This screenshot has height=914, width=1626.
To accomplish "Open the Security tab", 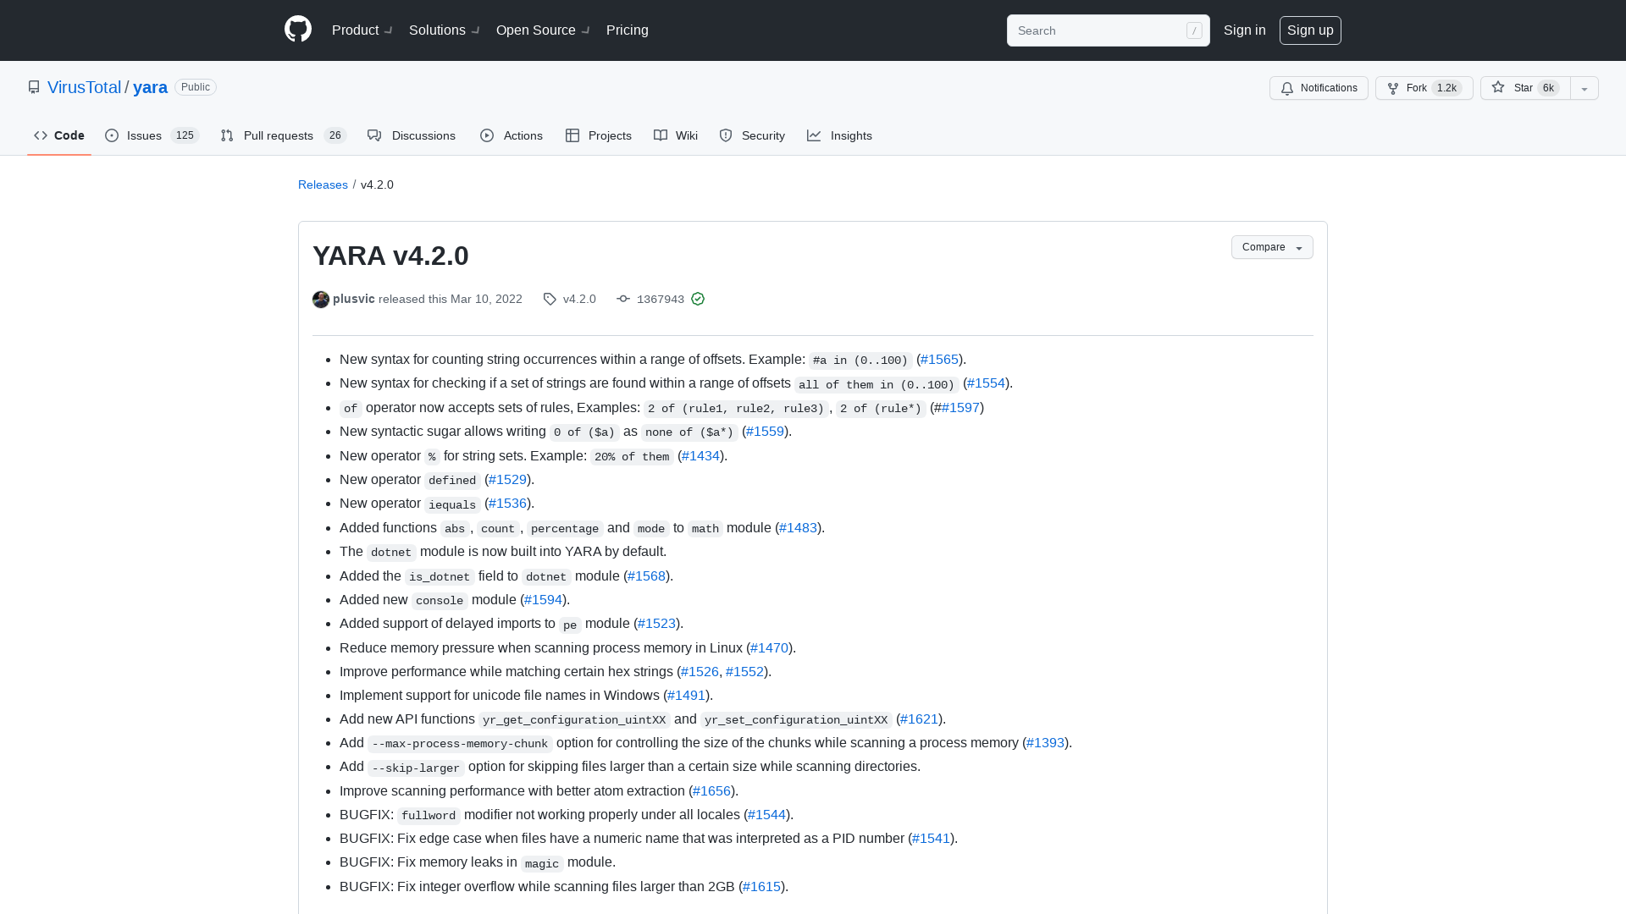I will 752,135.
